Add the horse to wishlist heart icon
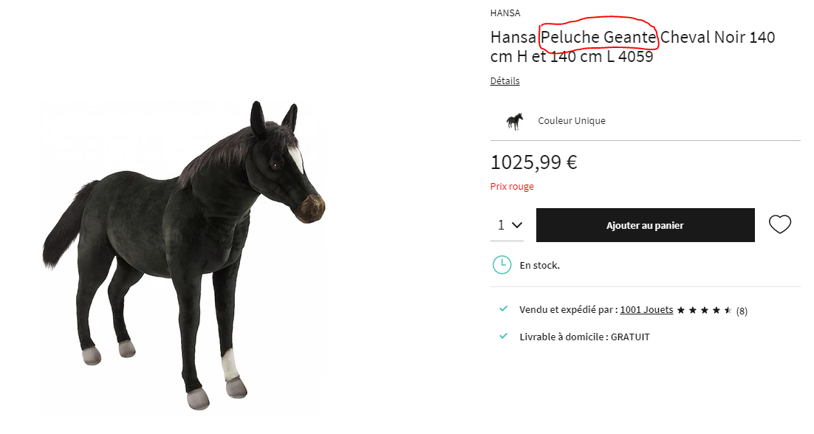The height and width of the screenshot is (434, 814). [780, 224]
